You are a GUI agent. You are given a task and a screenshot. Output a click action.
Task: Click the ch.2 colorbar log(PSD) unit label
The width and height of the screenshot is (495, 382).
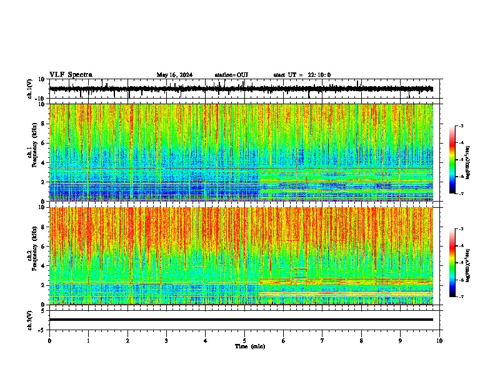(x=468, y=266)
